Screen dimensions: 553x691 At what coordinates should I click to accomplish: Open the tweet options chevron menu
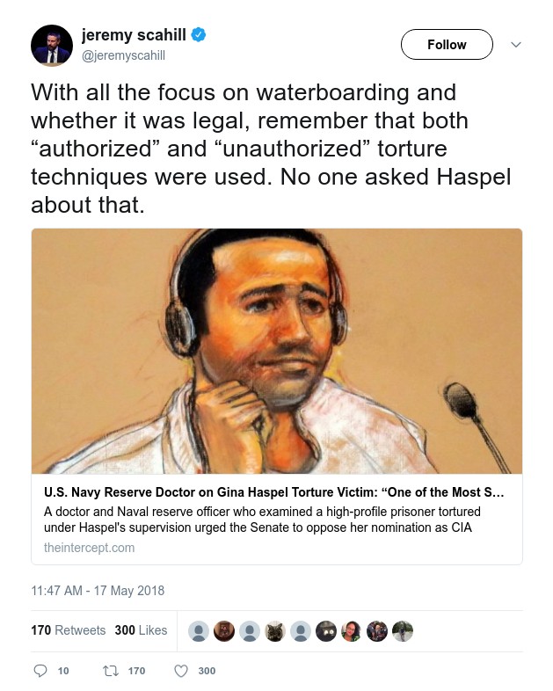[516, 45]
